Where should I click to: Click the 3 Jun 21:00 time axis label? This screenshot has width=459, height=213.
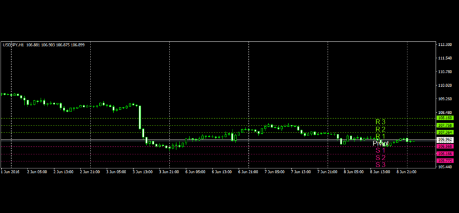click(x=169, y=172)
